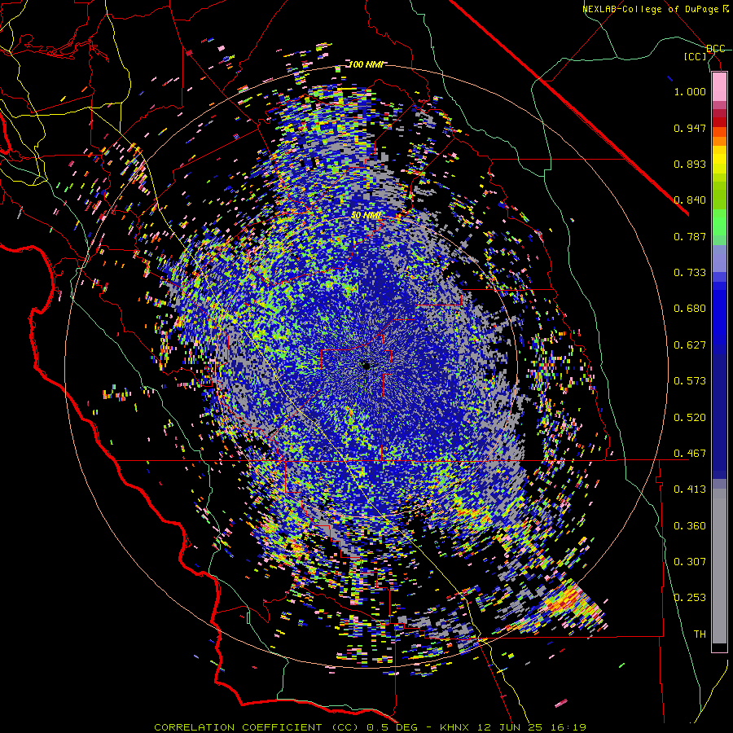
Task: Click the NEXLAB-College of DuPage credit text
Action: click(x=651, y=9)
